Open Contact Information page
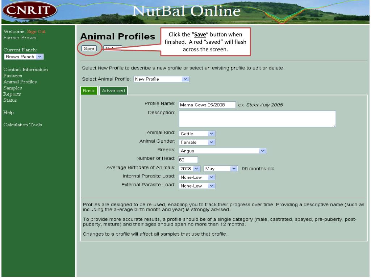Viewport: 371px width, 278px height. pyautogui.click(x=26, y=69)
